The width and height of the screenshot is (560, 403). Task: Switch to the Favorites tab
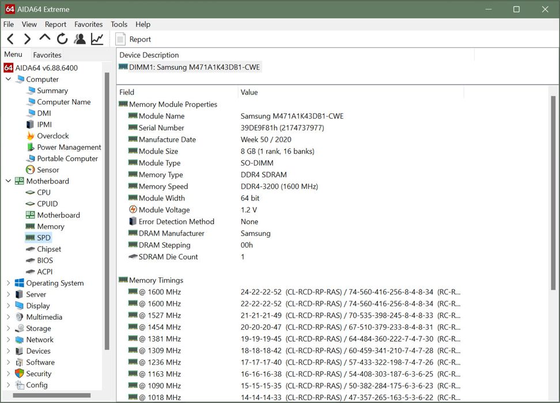tap(47, 55)
